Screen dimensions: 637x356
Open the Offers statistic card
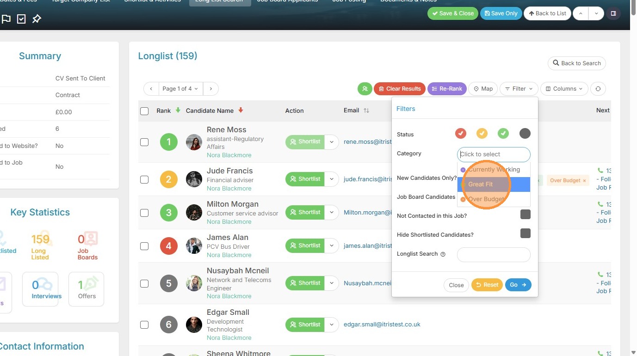[x=87, y=289]
